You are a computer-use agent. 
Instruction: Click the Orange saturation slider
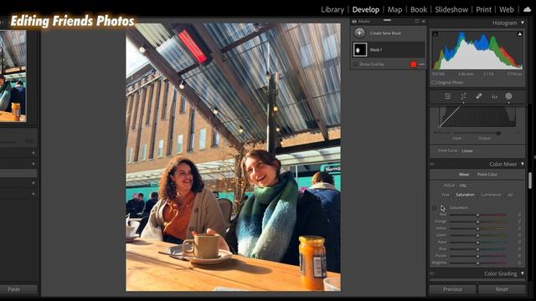[x=478, y=222]
